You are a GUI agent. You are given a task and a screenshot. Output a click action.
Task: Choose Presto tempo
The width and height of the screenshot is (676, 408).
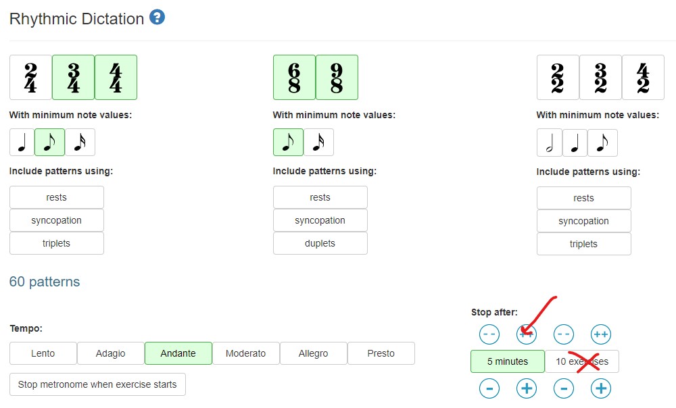coord(381,353)
